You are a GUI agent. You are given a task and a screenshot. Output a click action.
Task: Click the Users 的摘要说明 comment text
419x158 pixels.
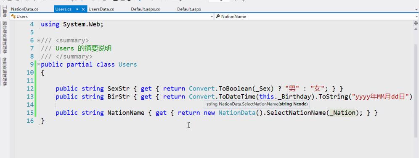(x=83, y=49)
